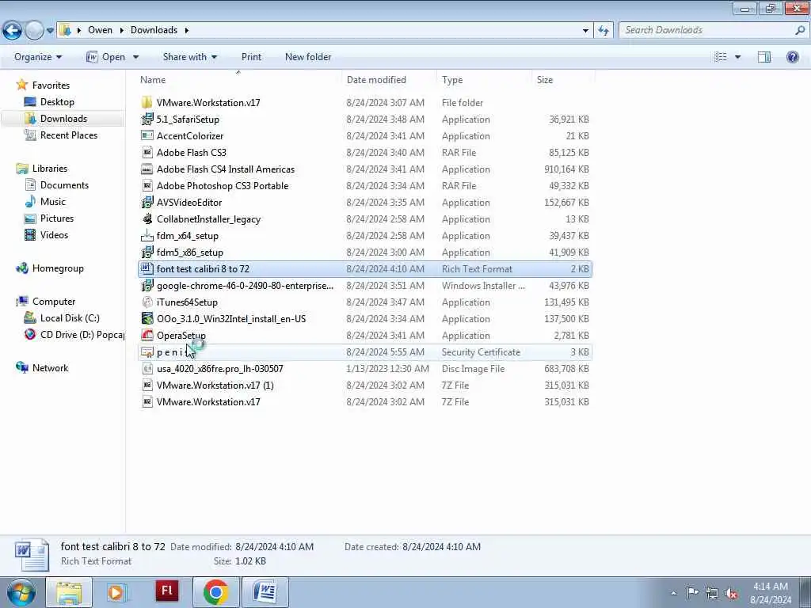Click the Open toolbar button

point(106,57)
